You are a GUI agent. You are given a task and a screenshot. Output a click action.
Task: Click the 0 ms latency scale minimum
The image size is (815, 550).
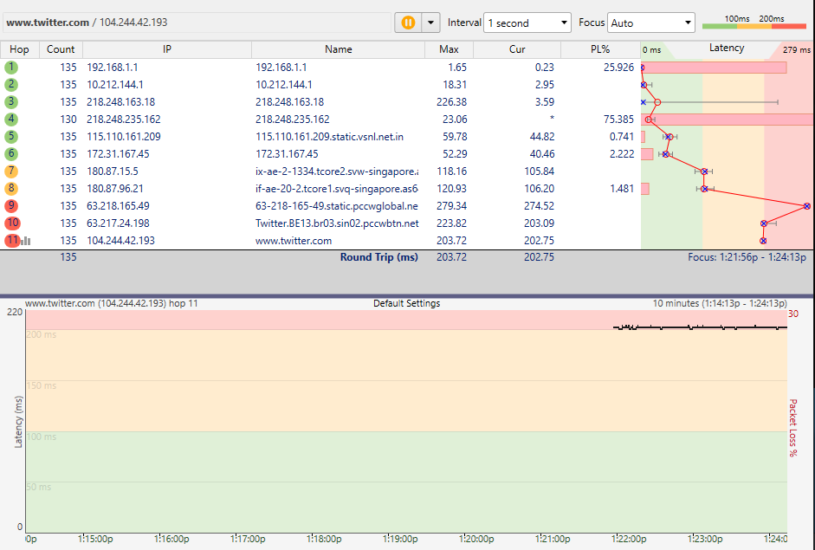(652, 50)
